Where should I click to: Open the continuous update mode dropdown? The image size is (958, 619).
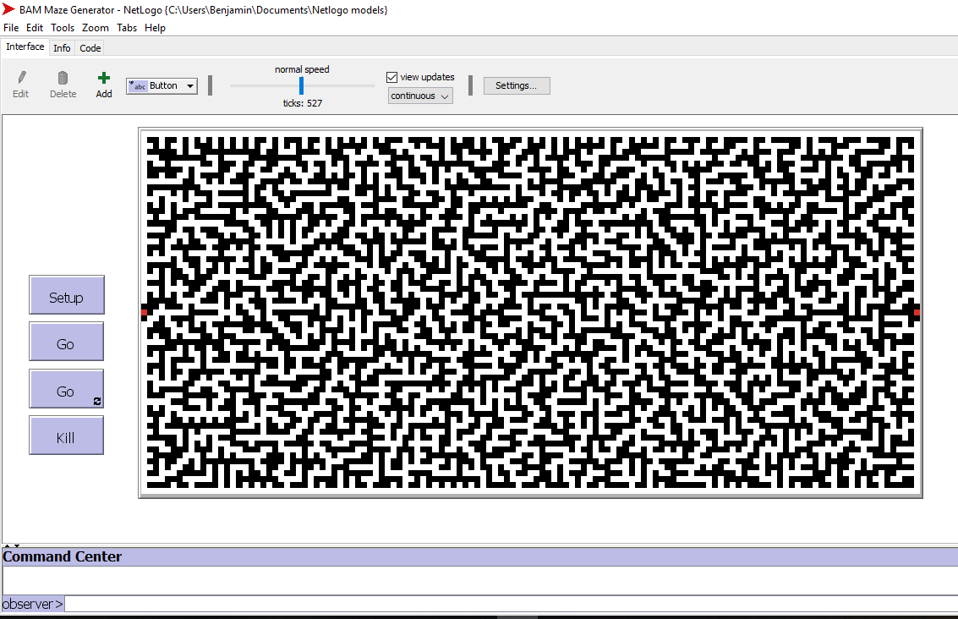click(419, 96)
